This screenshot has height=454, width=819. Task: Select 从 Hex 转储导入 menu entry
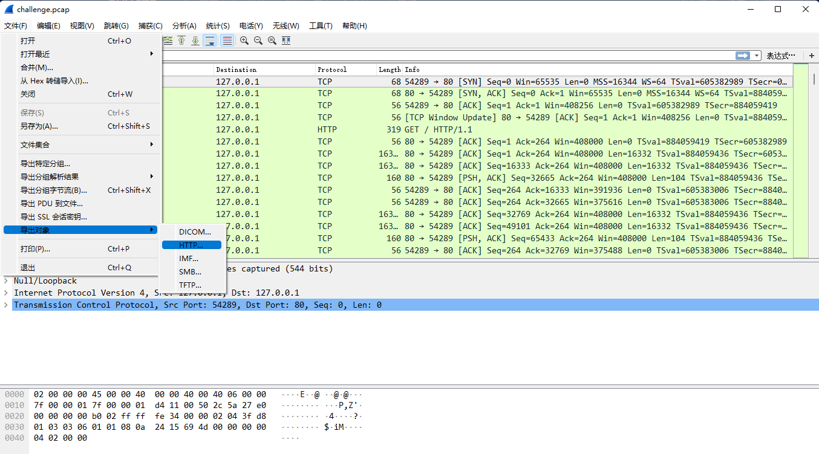(x=80, y=80)
